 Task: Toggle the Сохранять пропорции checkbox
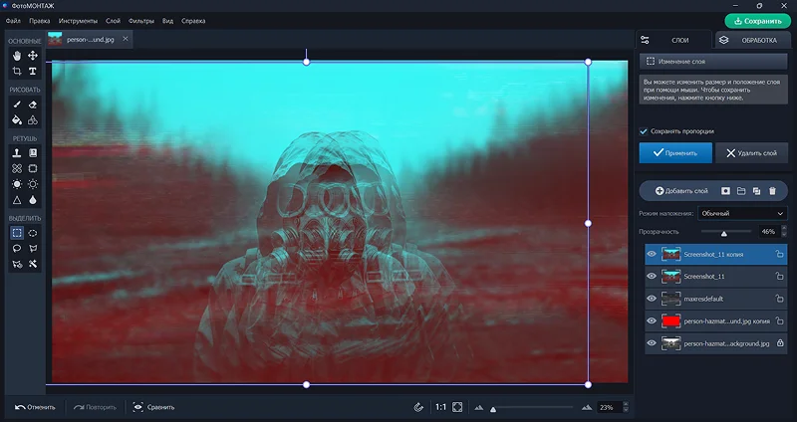click(644, 131)
